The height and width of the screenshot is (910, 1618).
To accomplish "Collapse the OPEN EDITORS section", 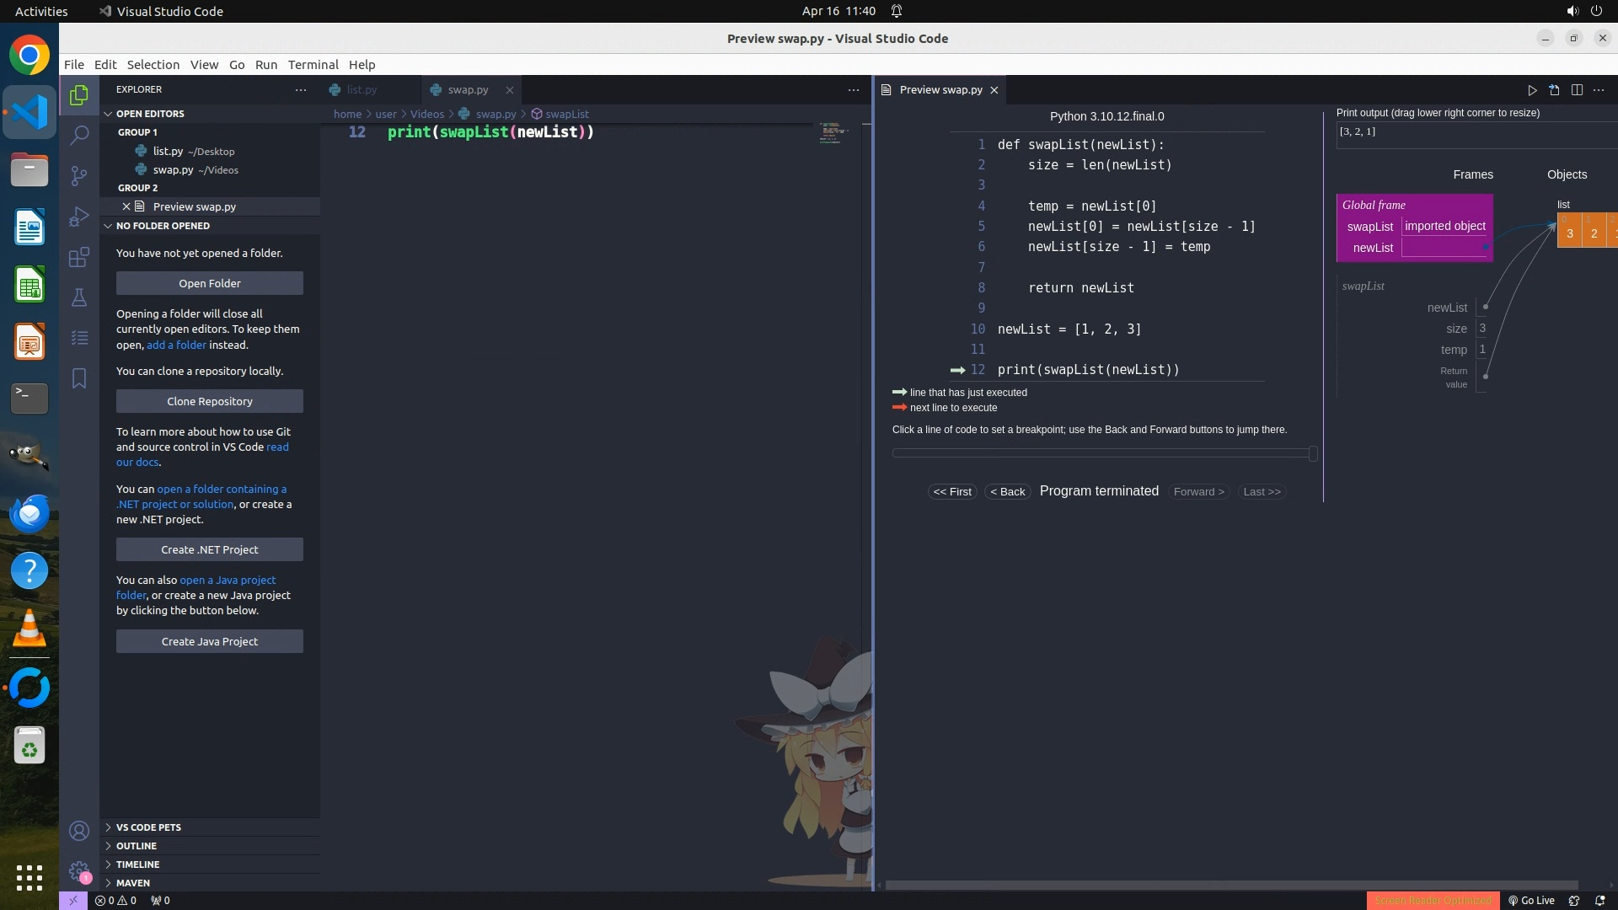I will pos(150,114).
